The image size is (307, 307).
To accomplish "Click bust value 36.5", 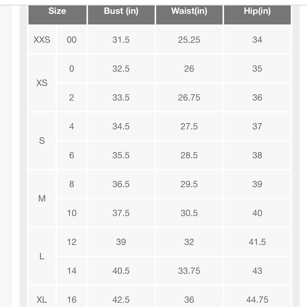I will [x=121, y=184].
